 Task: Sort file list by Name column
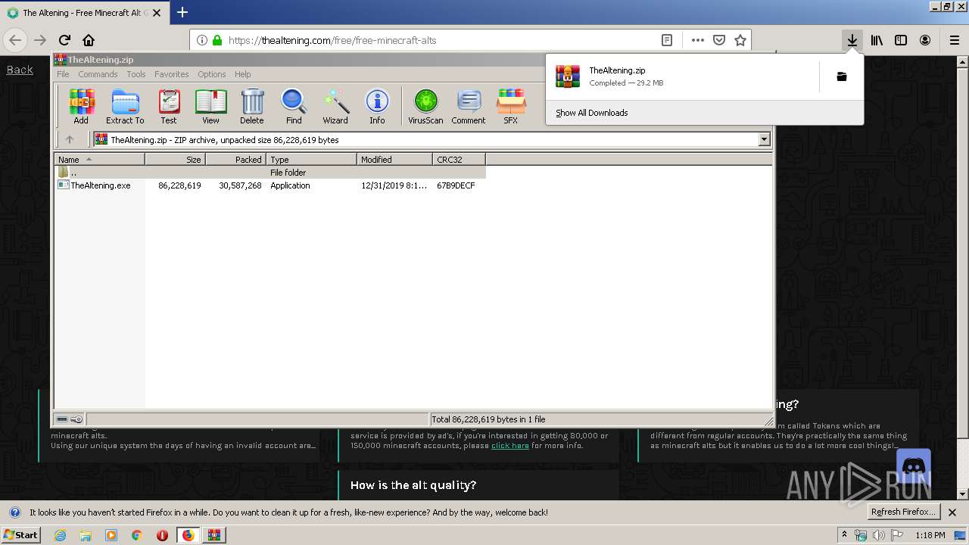(99, 159)
